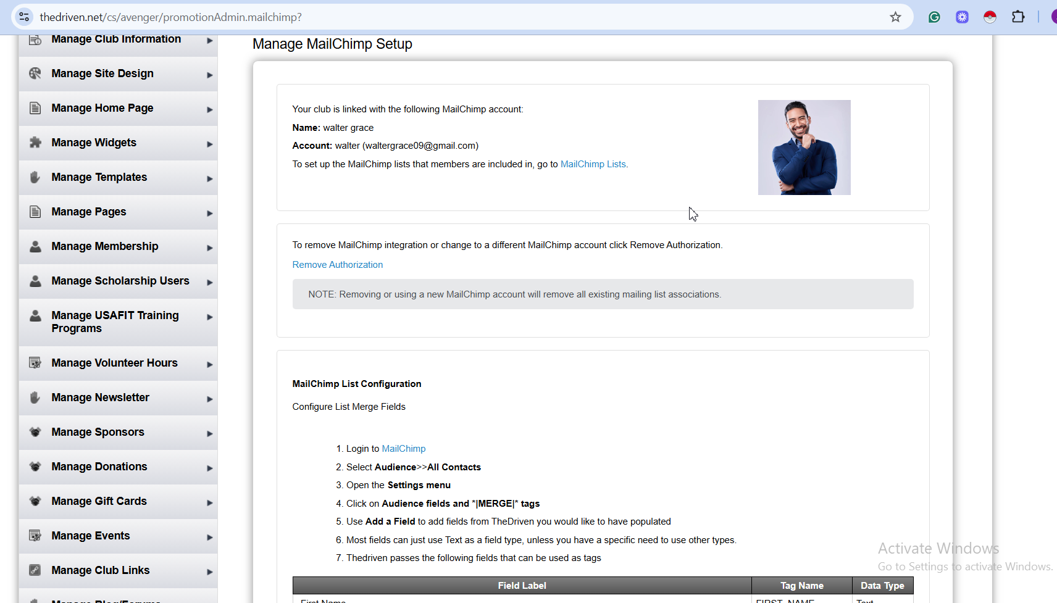Click the Remove Authorization link
The image size is (1057, 603).
(338, 265)
